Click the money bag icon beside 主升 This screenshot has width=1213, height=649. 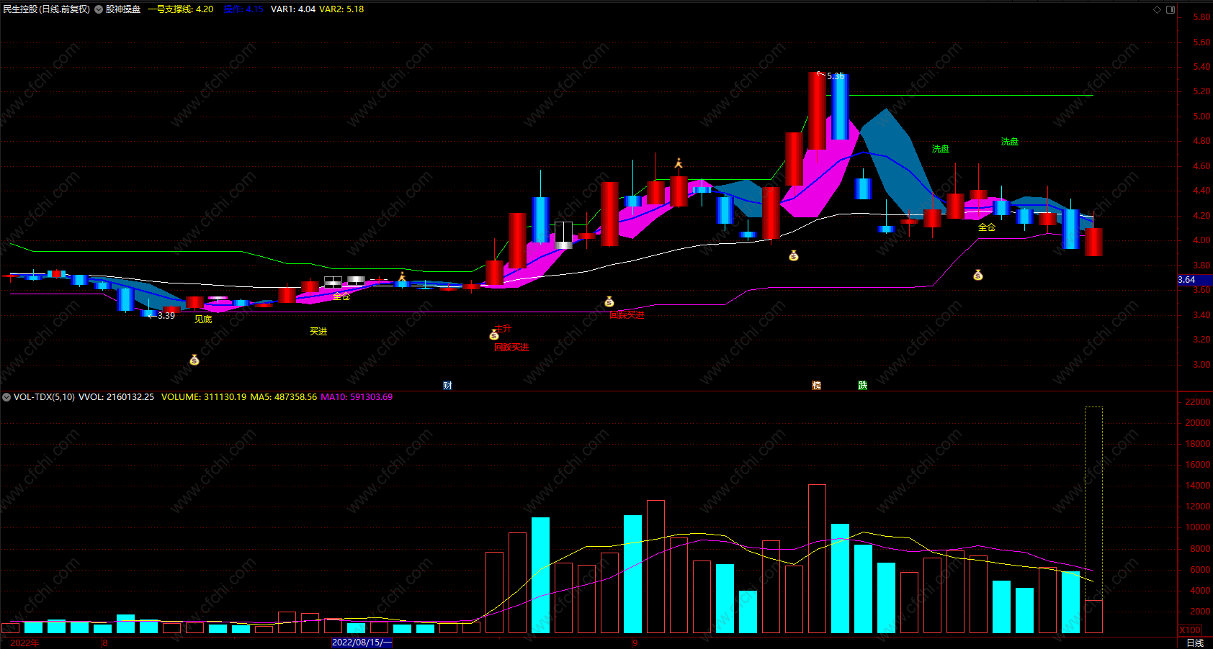494,335
